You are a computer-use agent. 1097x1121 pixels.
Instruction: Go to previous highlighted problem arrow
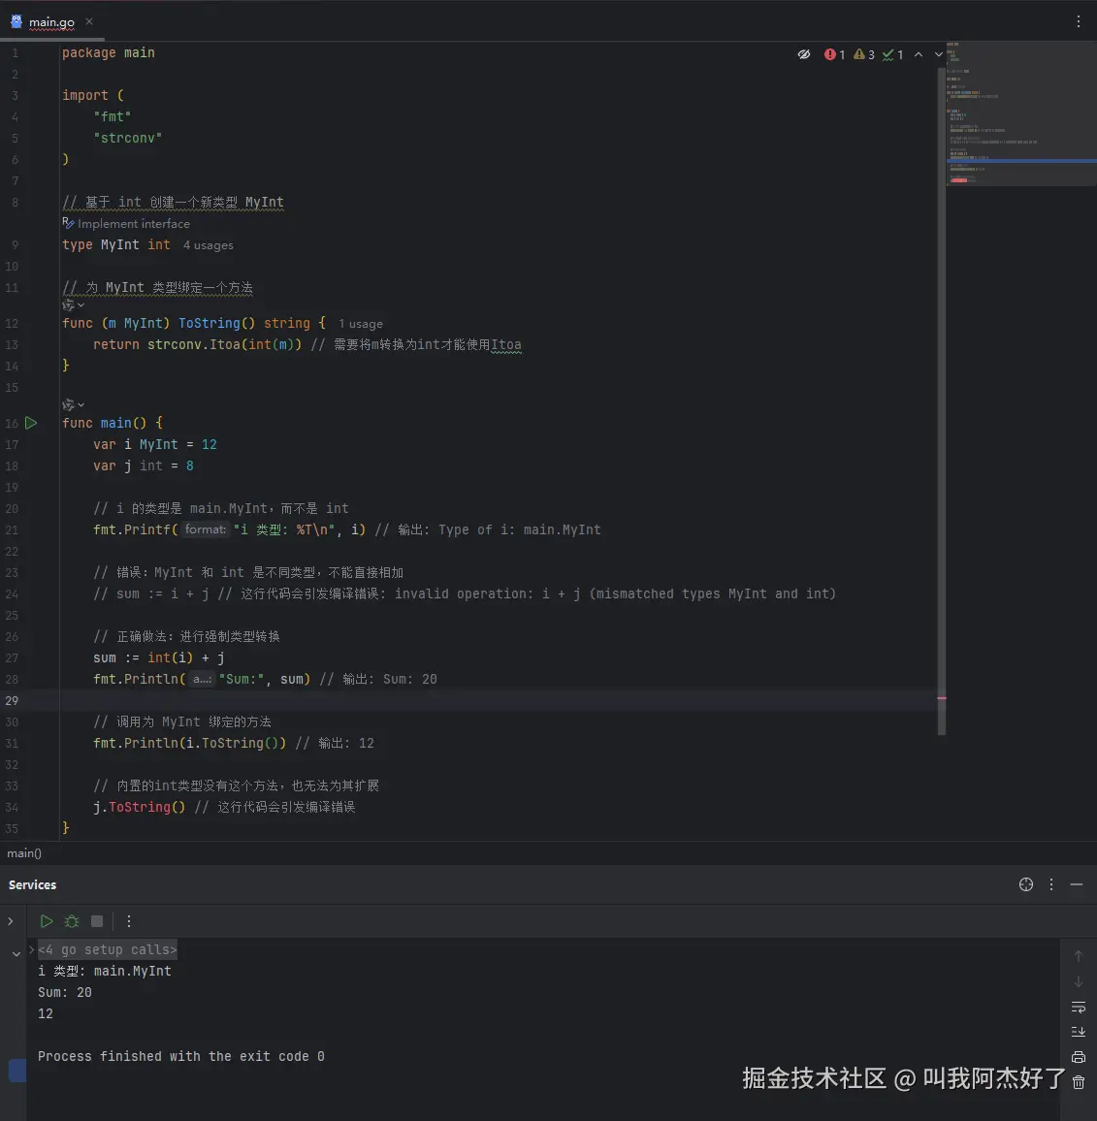click(919, 54)
